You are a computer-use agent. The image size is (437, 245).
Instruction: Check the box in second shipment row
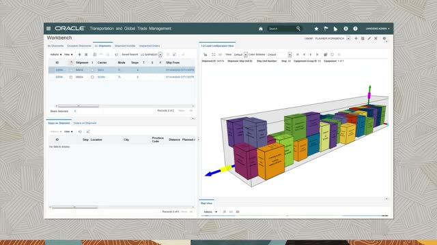coord(71,77)
